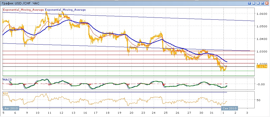This screenshot has width=270, height=117.
Task: Maximize the USD/CHF chart window
Action: (x=262, y=3)
